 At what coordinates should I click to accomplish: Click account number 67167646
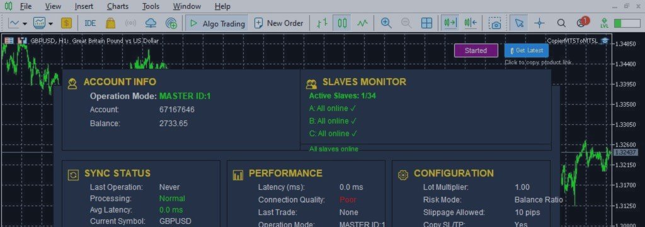pos(177,110)
